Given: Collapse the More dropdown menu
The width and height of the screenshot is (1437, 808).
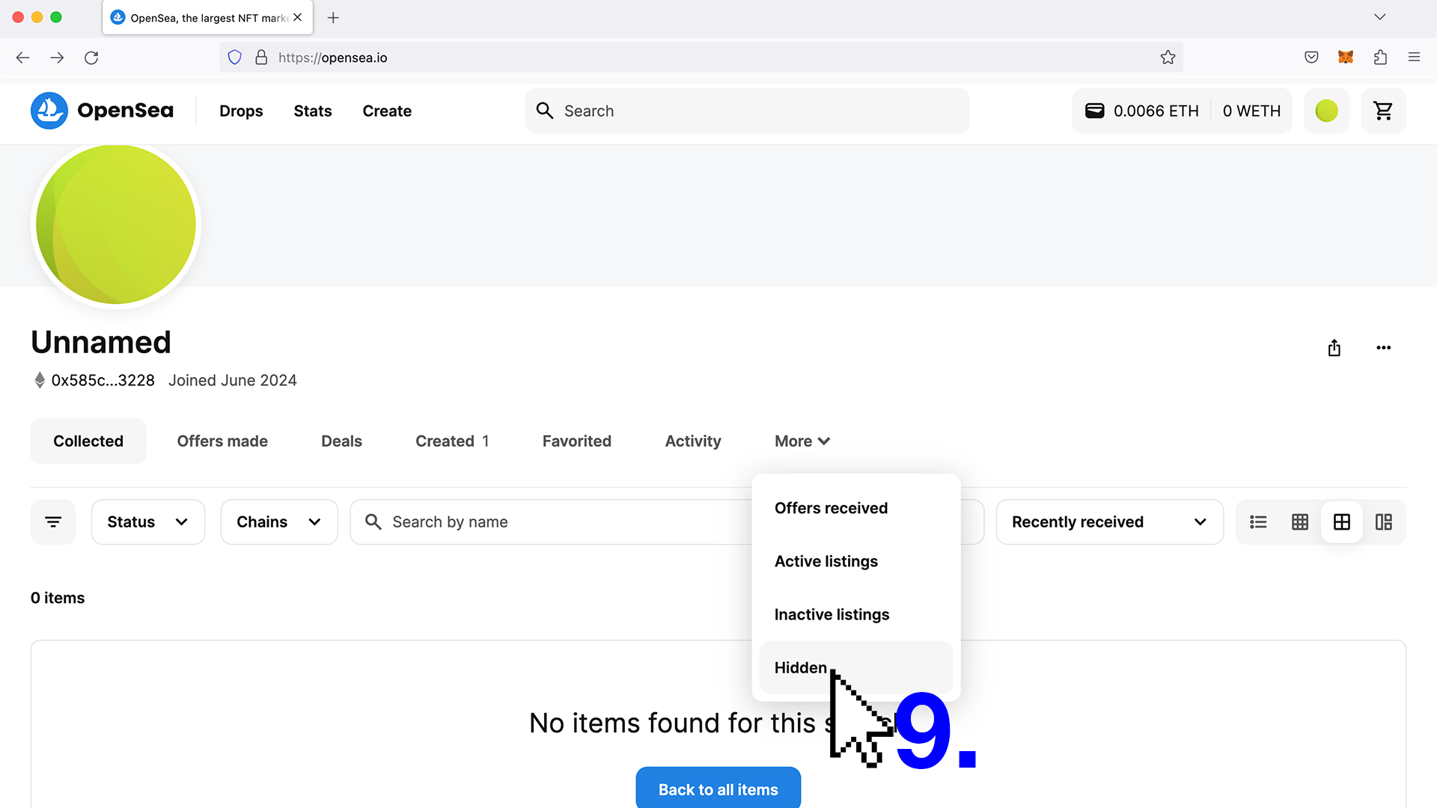Looking at the screenshot, I should click(802, 441).
